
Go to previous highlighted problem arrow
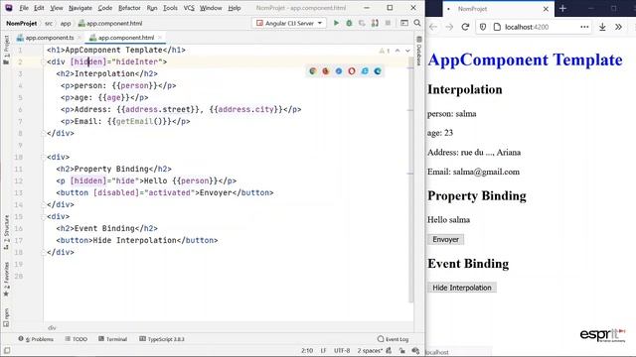coord(397,51)
